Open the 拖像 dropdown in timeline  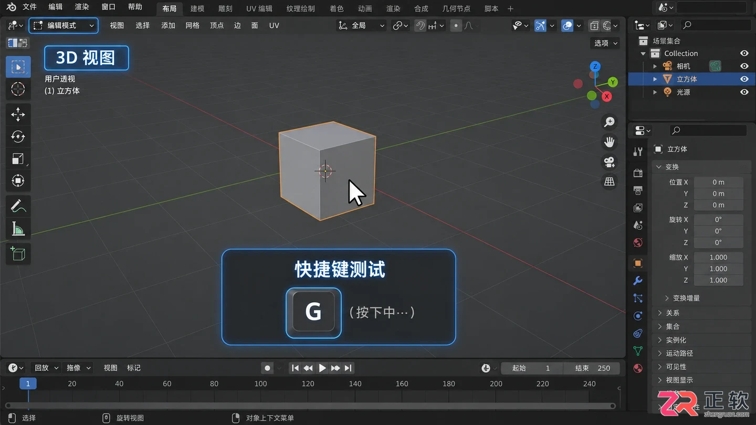pos(78,368)
